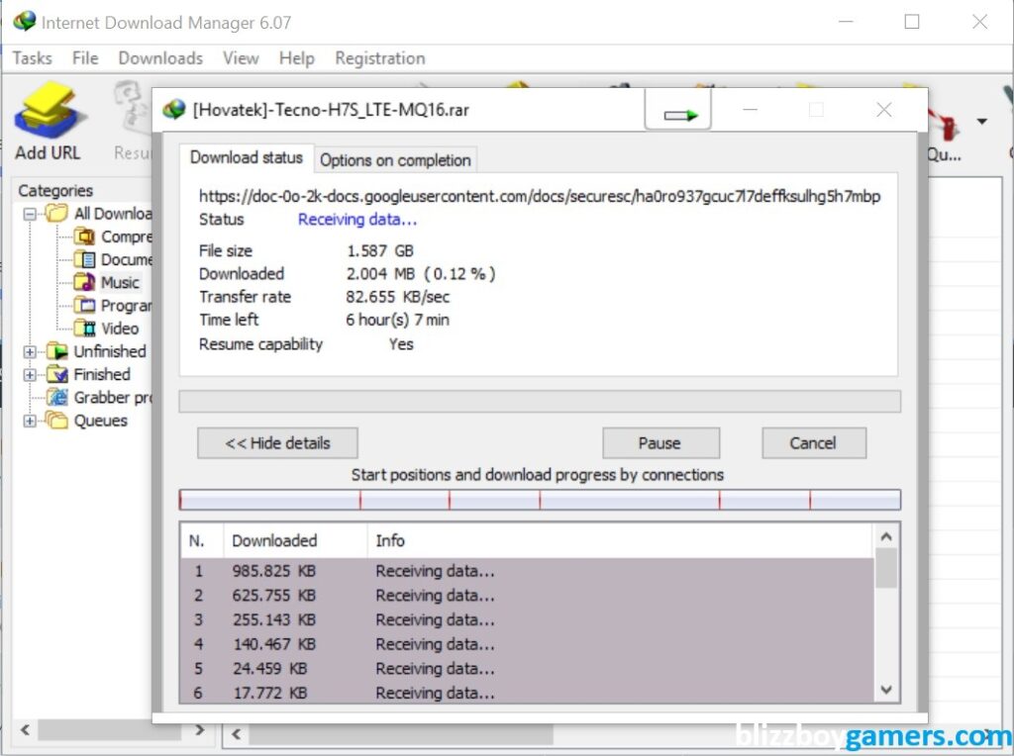Screen dimensions: 1014x756
Task: Select connection row 2 with 625.755 KB
Action: [527, 596]
